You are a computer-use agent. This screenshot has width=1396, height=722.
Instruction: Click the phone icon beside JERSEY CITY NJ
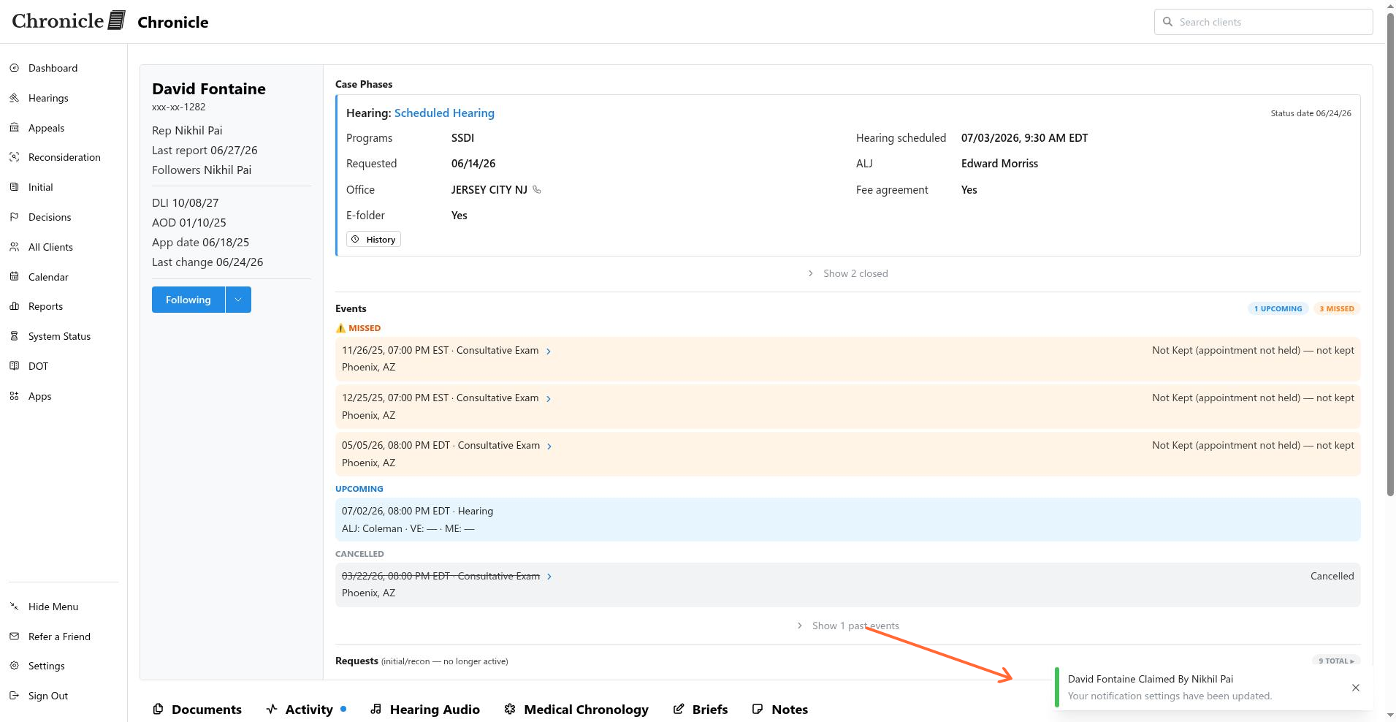pos(537,190)
